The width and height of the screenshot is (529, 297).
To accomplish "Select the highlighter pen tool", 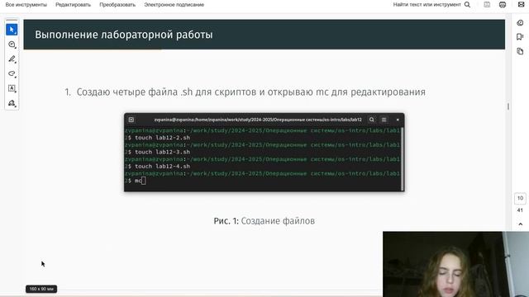I will 12,59.
